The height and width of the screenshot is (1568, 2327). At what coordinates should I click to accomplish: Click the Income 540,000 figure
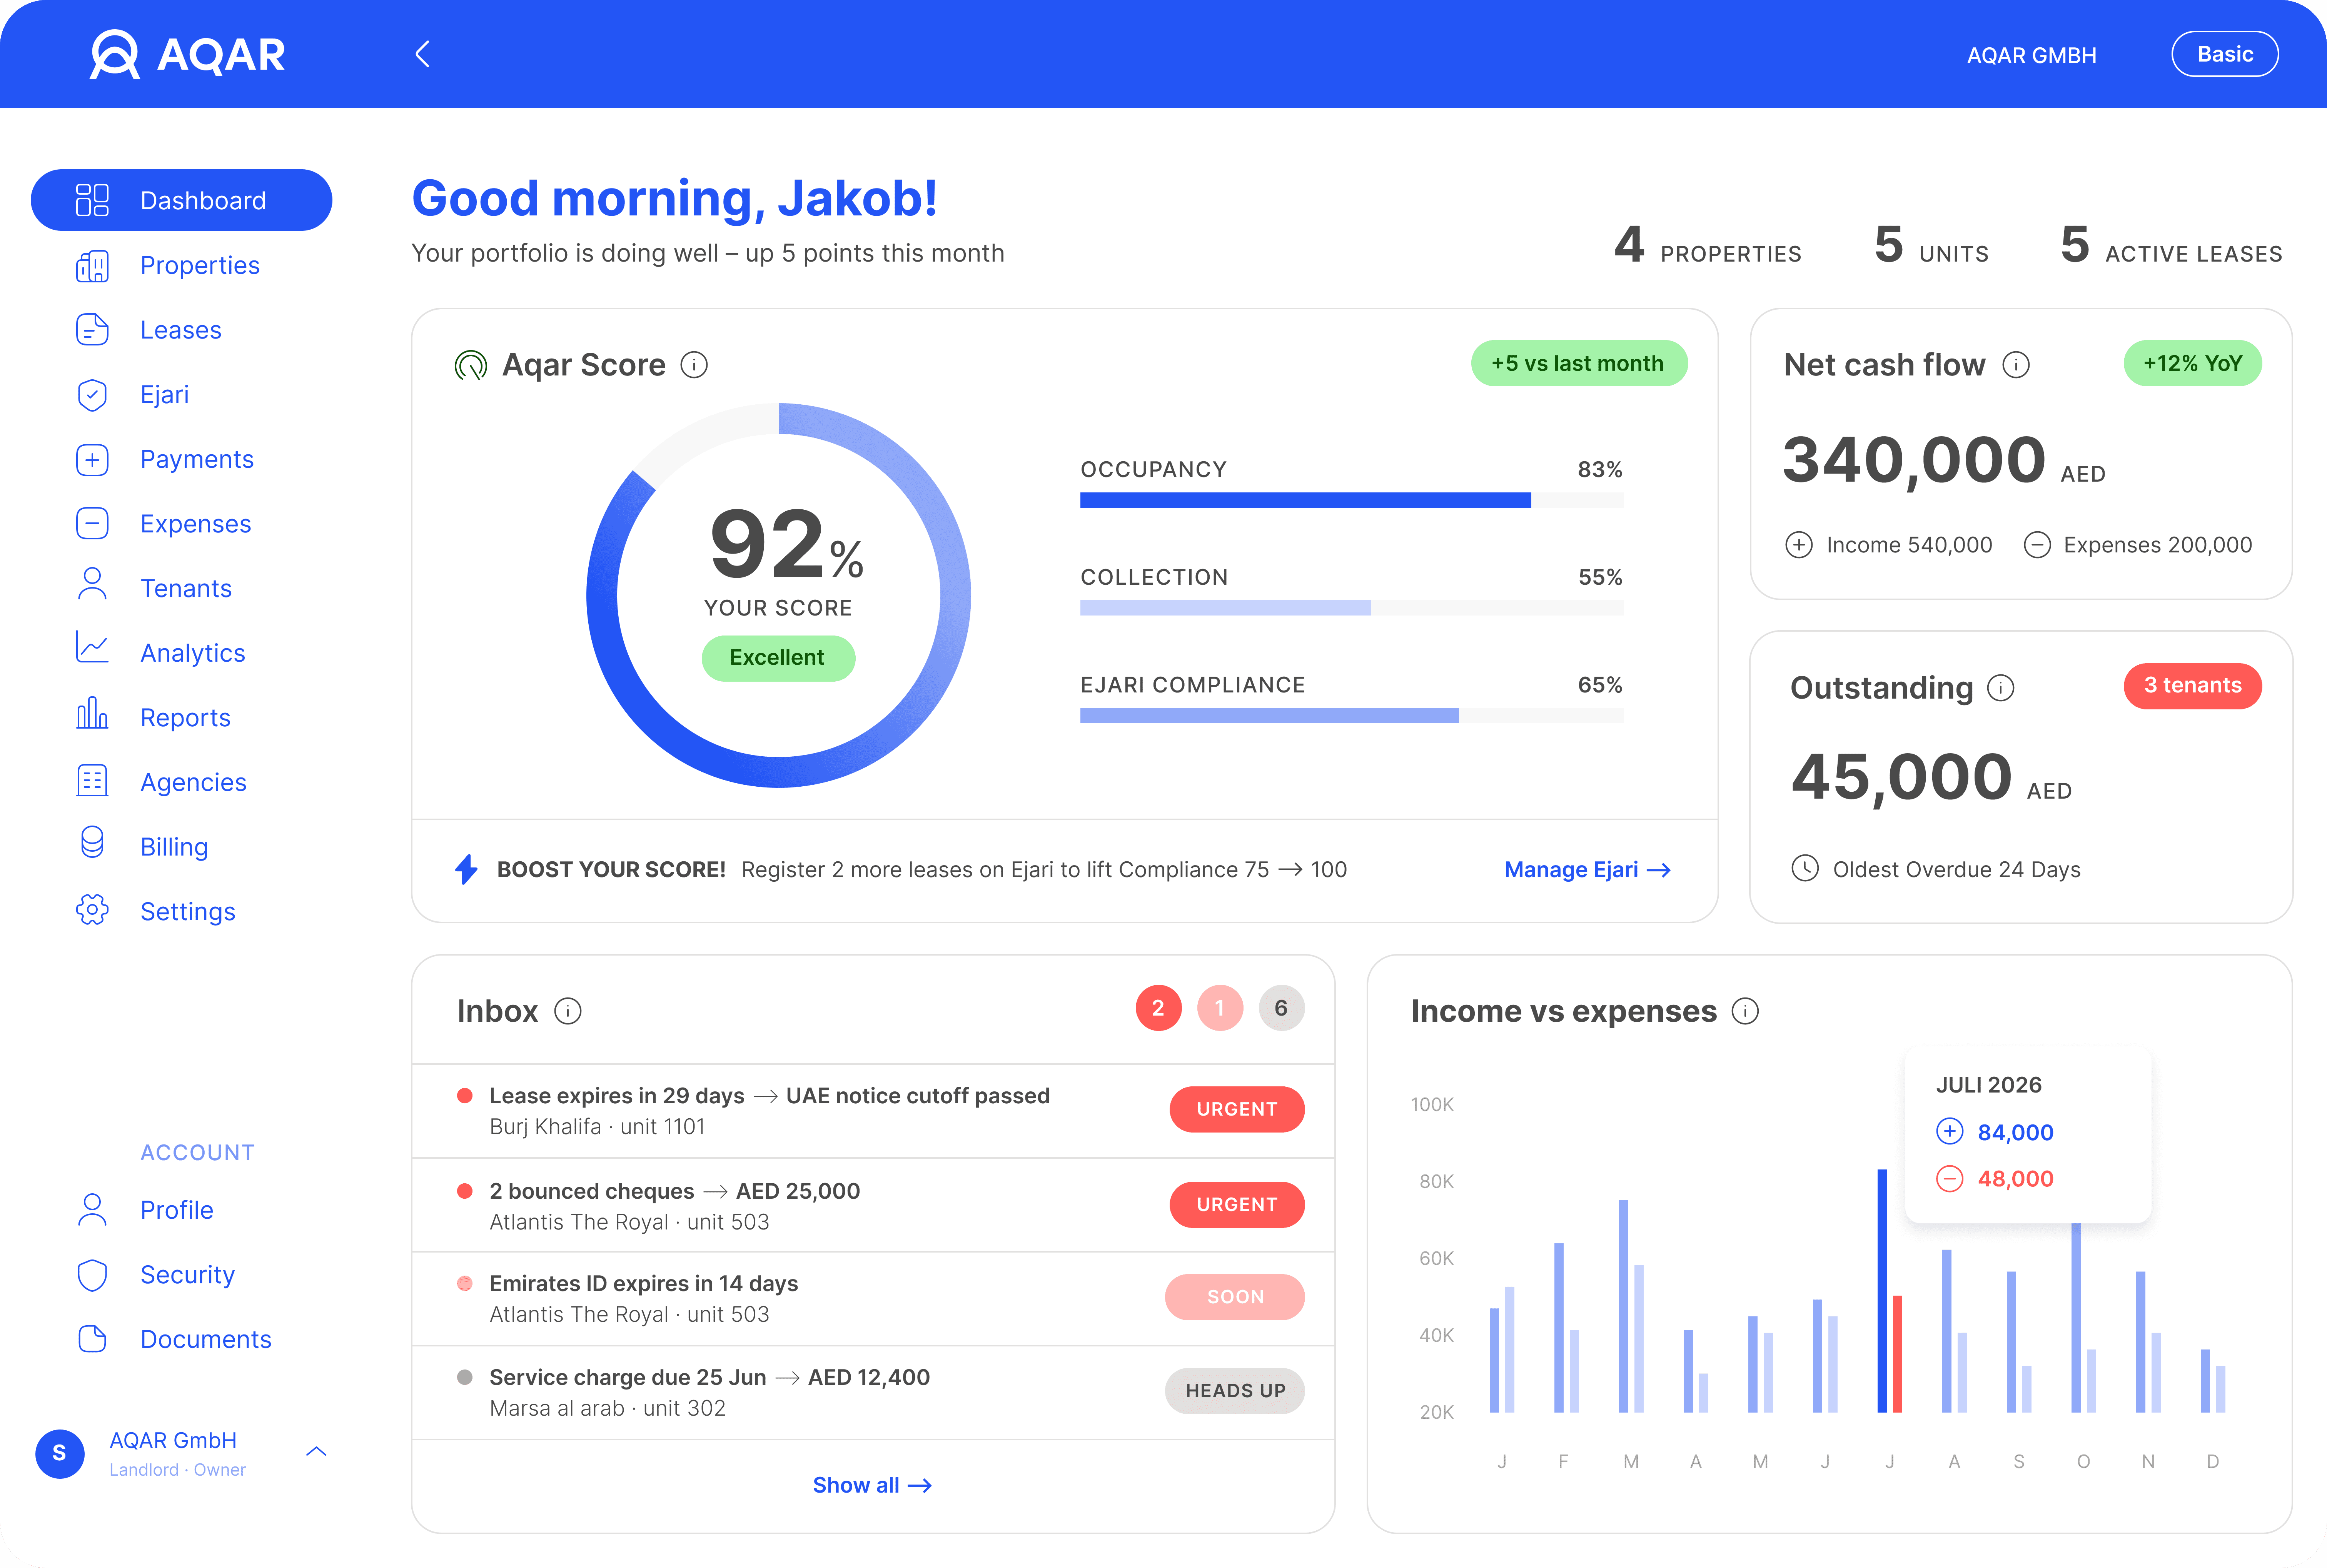pyautogui.click(x=1889, y=545)
